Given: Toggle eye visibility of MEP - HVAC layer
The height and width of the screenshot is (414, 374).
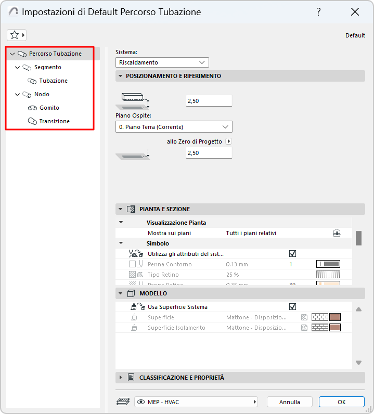Looking at the screenshot, I should 141,402.
